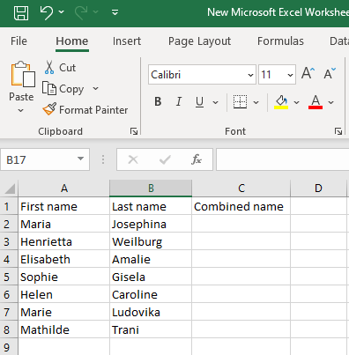
Task: Toggle bold formatting
Action: click(158, 101)
